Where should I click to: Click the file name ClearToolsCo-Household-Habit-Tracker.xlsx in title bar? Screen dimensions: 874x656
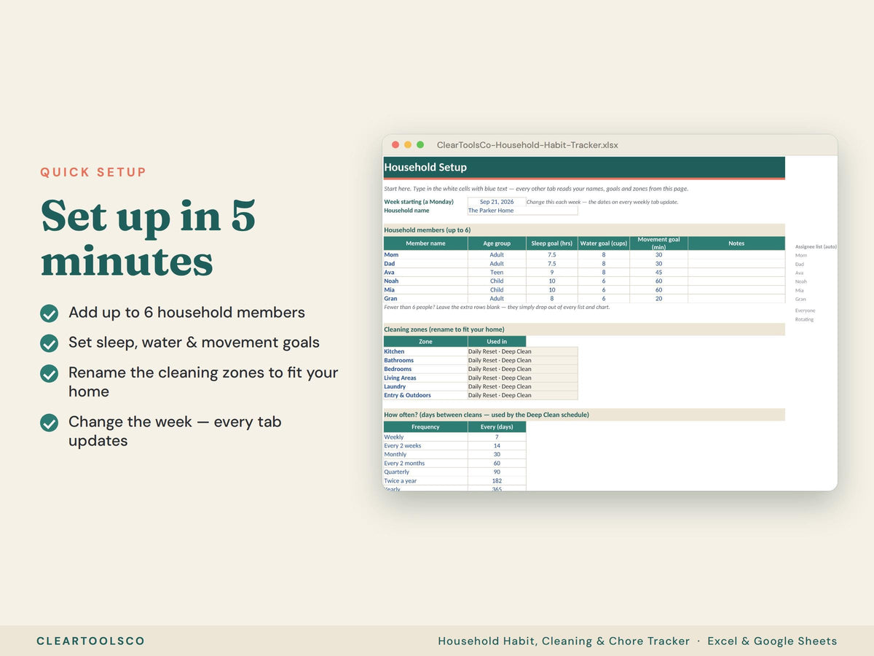point(527,145)
